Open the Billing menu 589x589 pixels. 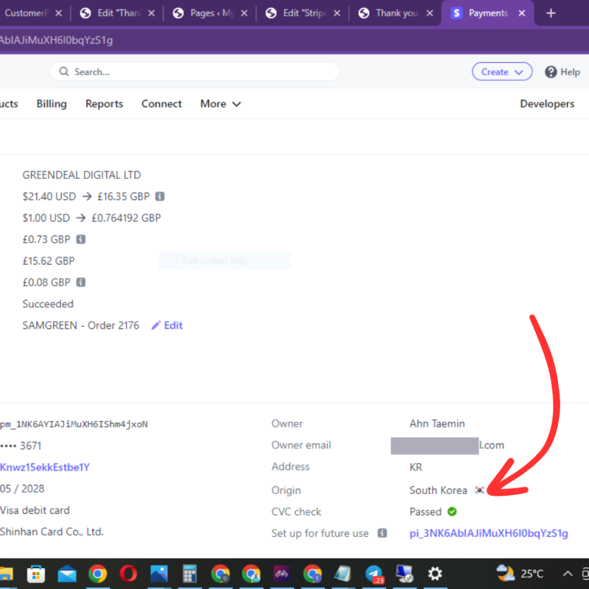(x=51, y=104)
